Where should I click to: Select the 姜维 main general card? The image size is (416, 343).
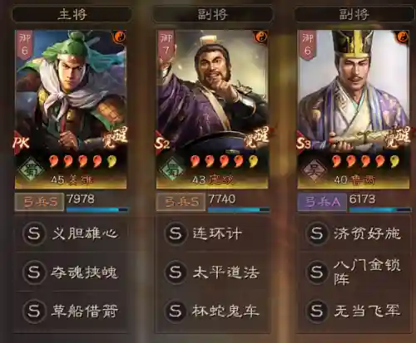pyautogui.click(x=71, y=110)
